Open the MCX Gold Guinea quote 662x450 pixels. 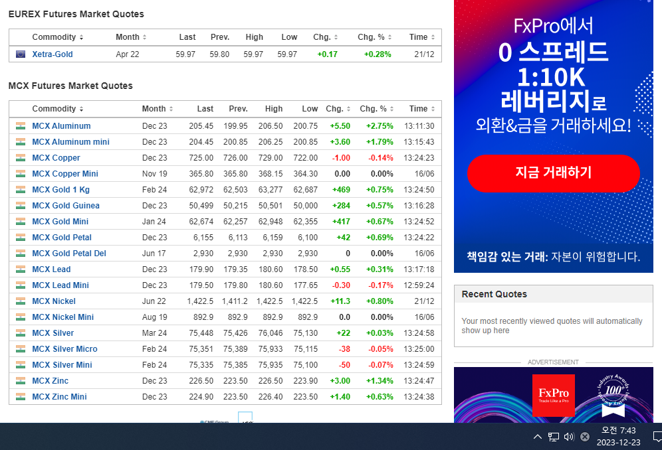click(66, 205)
